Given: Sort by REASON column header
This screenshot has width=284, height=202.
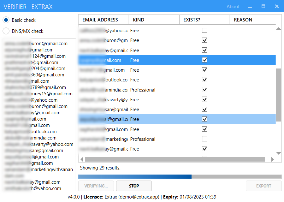Looking at the screenshot, I should pos(253,20).
